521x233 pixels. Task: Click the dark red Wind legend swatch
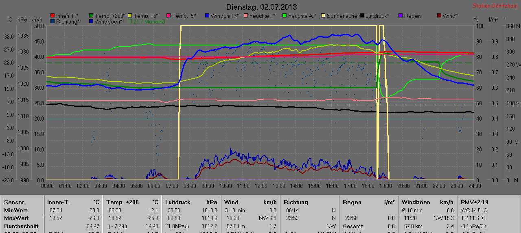(x=439, y=16)
